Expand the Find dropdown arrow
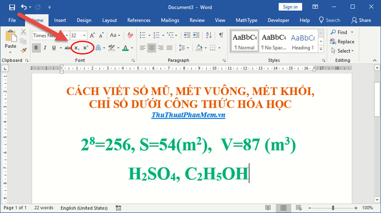Viewport: 381px width, 213px height. 352,32
